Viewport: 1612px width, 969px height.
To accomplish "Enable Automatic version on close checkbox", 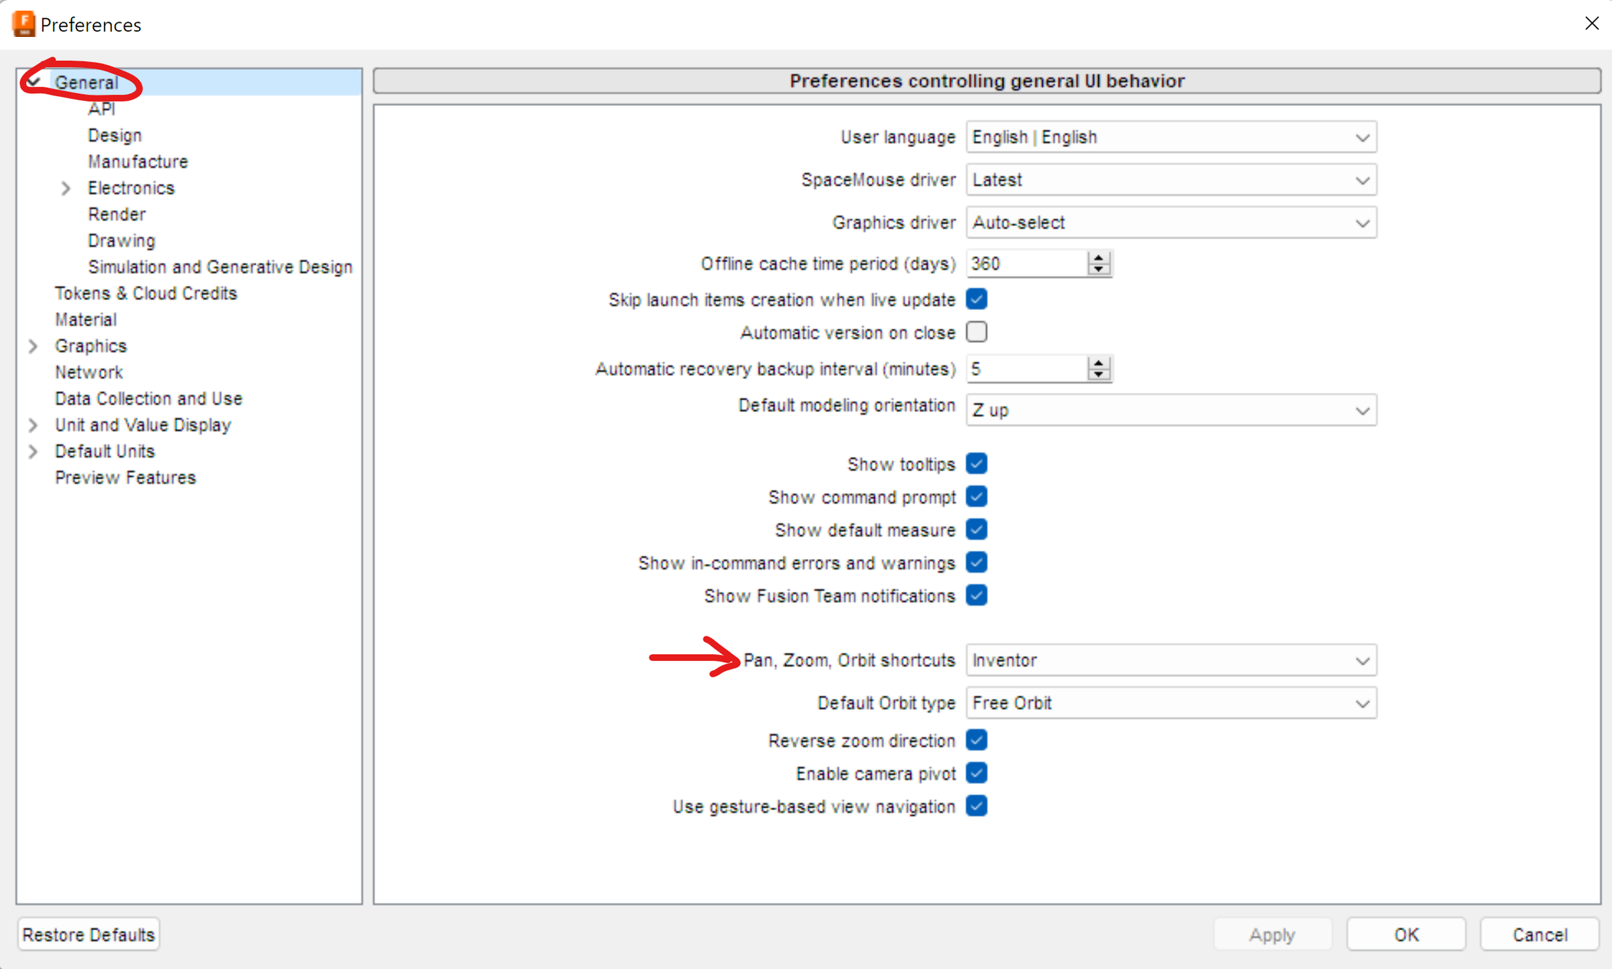I will pos(977,332).
